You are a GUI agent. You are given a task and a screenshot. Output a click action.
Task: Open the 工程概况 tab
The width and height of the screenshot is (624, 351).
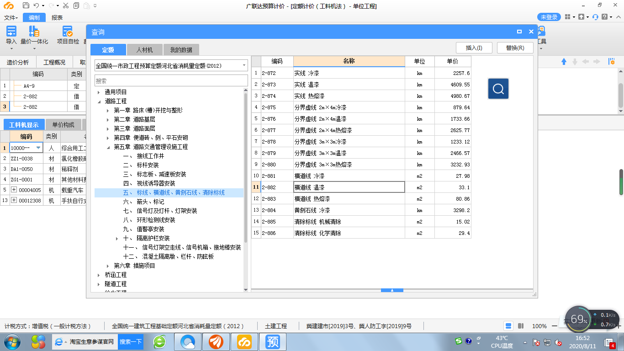click(54, 62)
